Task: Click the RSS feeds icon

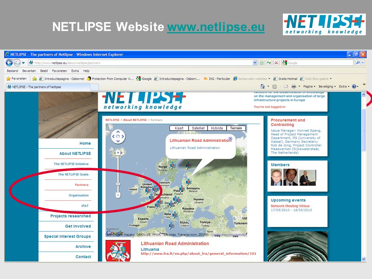Action: click(x=274, y=86)
